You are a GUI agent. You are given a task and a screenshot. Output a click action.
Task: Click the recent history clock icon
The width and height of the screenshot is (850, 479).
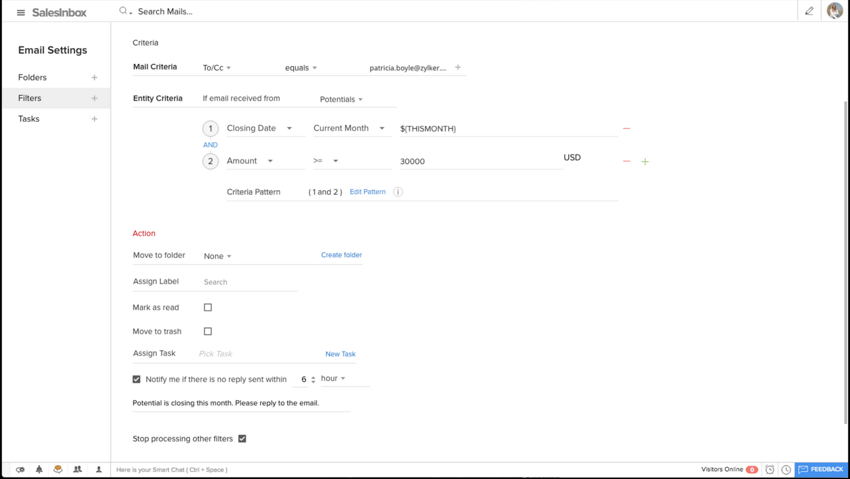786,469
